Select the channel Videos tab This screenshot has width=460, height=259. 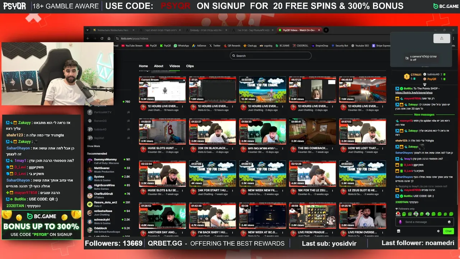175,66
